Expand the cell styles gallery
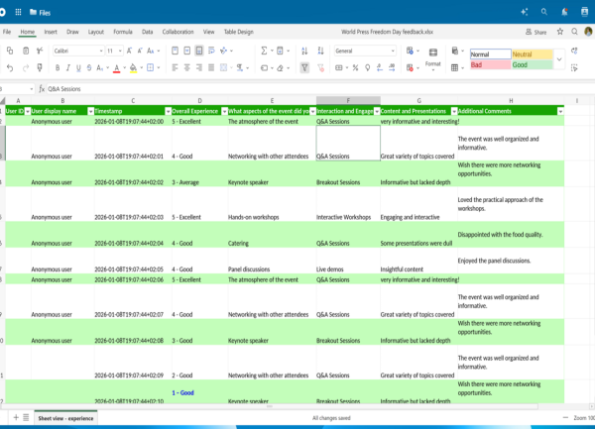The height and width of the screenshot is (429, 595). (x=559, y=59)
